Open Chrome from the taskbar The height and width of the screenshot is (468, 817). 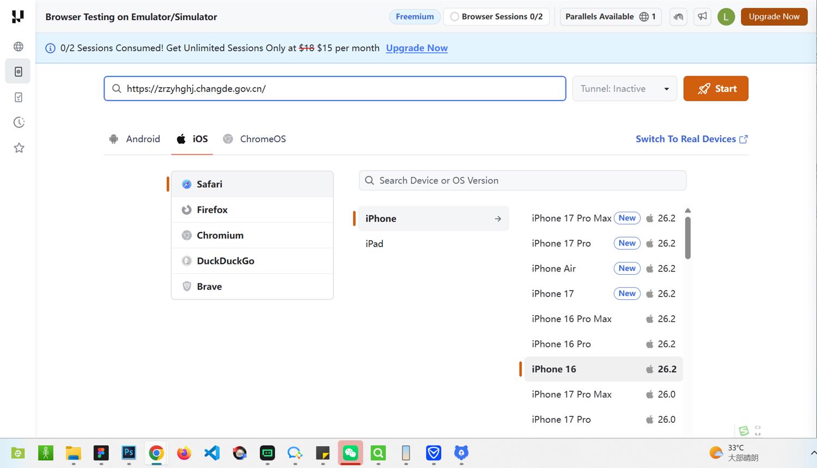(156, 453)
